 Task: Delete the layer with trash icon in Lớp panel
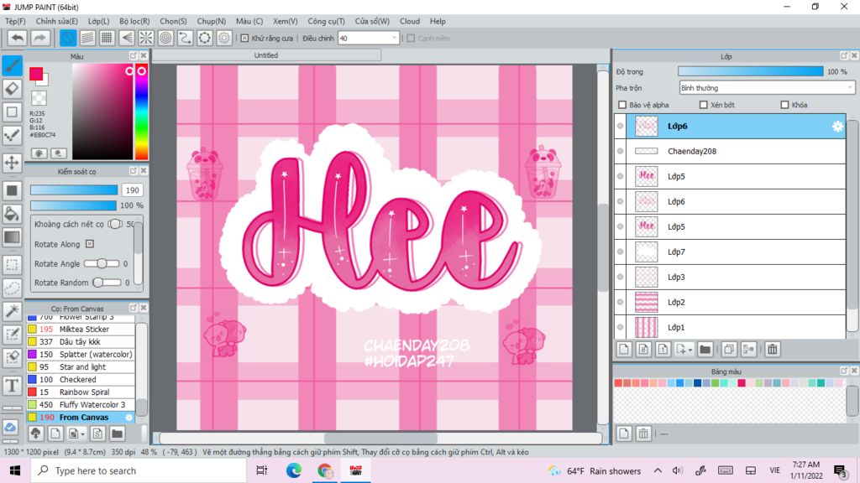[x=773, y=350]
